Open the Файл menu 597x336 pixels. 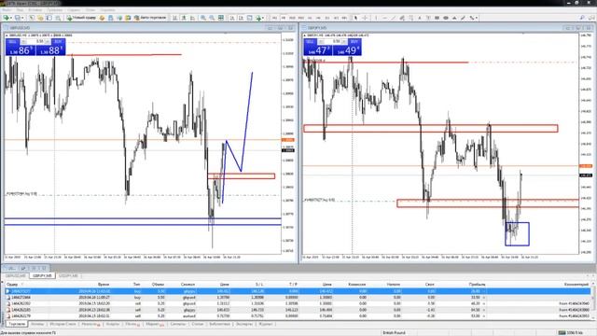tap(7, 10)
